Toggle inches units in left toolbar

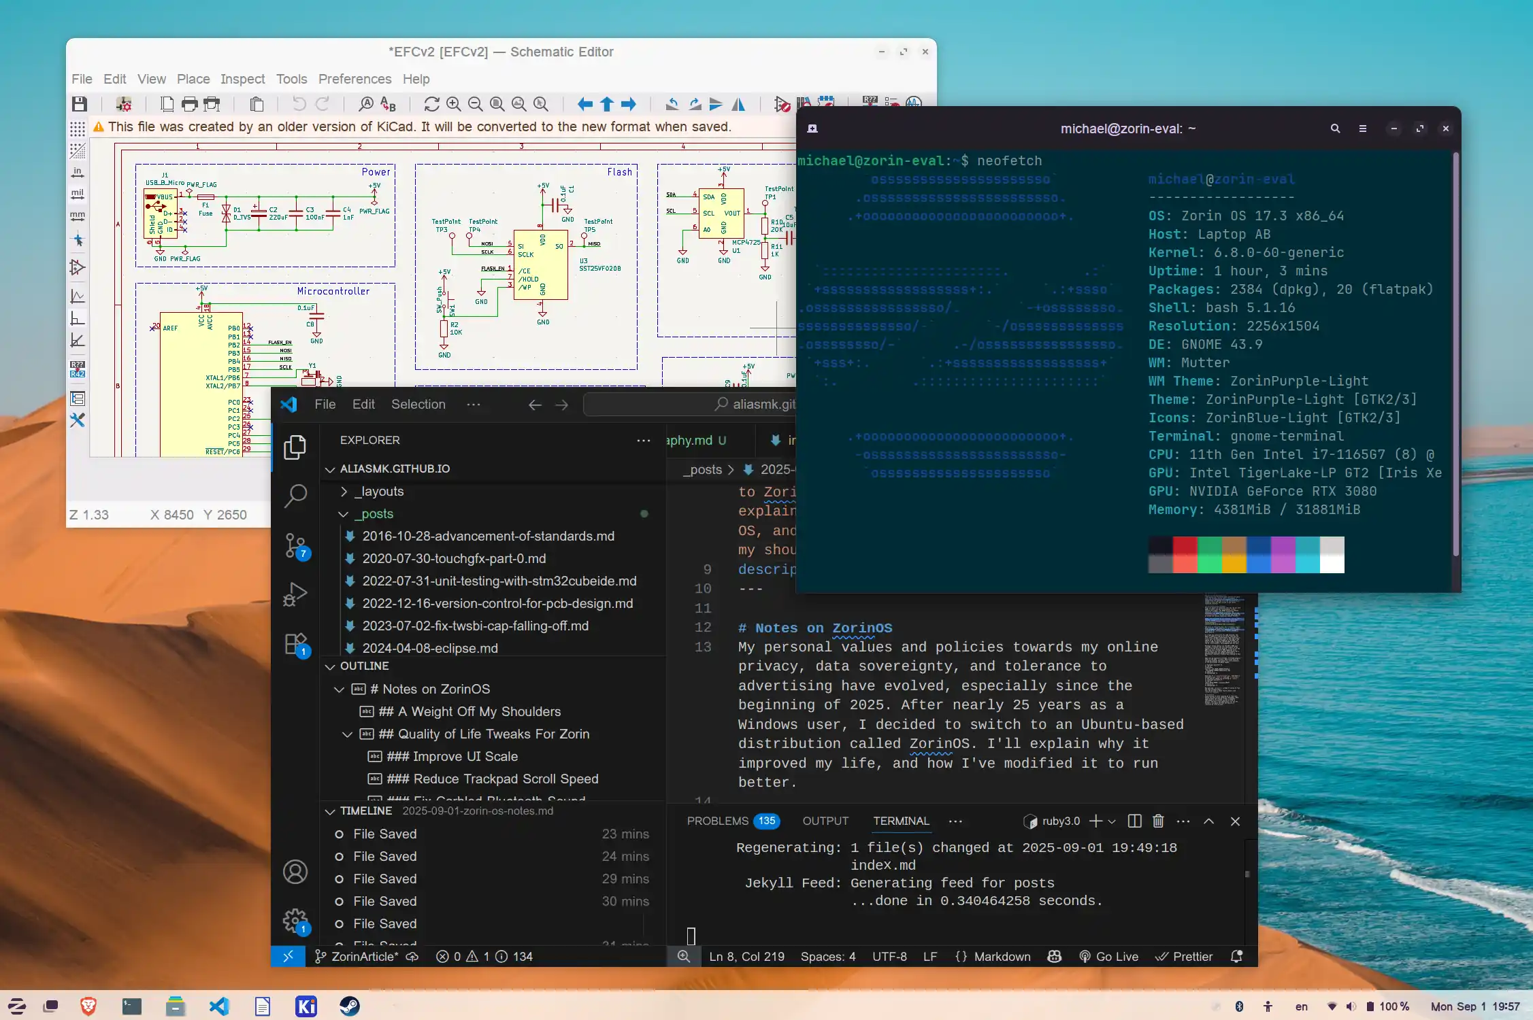(x=78, y=173)
